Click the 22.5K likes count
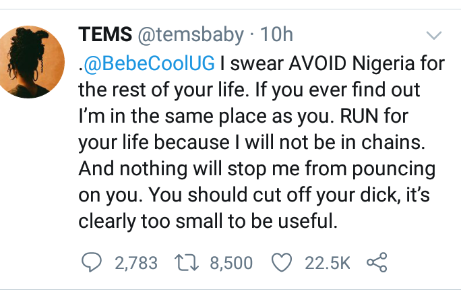This screenshot has height=302, width=461. point(328,263)
